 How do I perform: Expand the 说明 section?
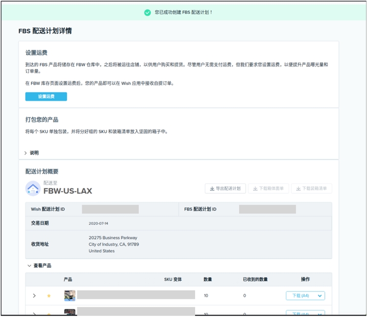coord(32,153)
